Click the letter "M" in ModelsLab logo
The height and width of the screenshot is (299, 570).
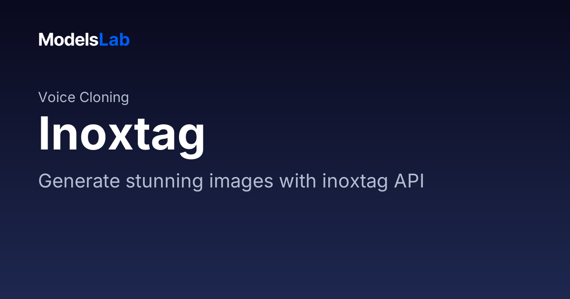[45, 40]
